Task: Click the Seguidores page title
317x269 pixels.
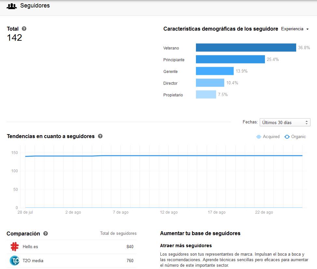Action: point(35,6)
